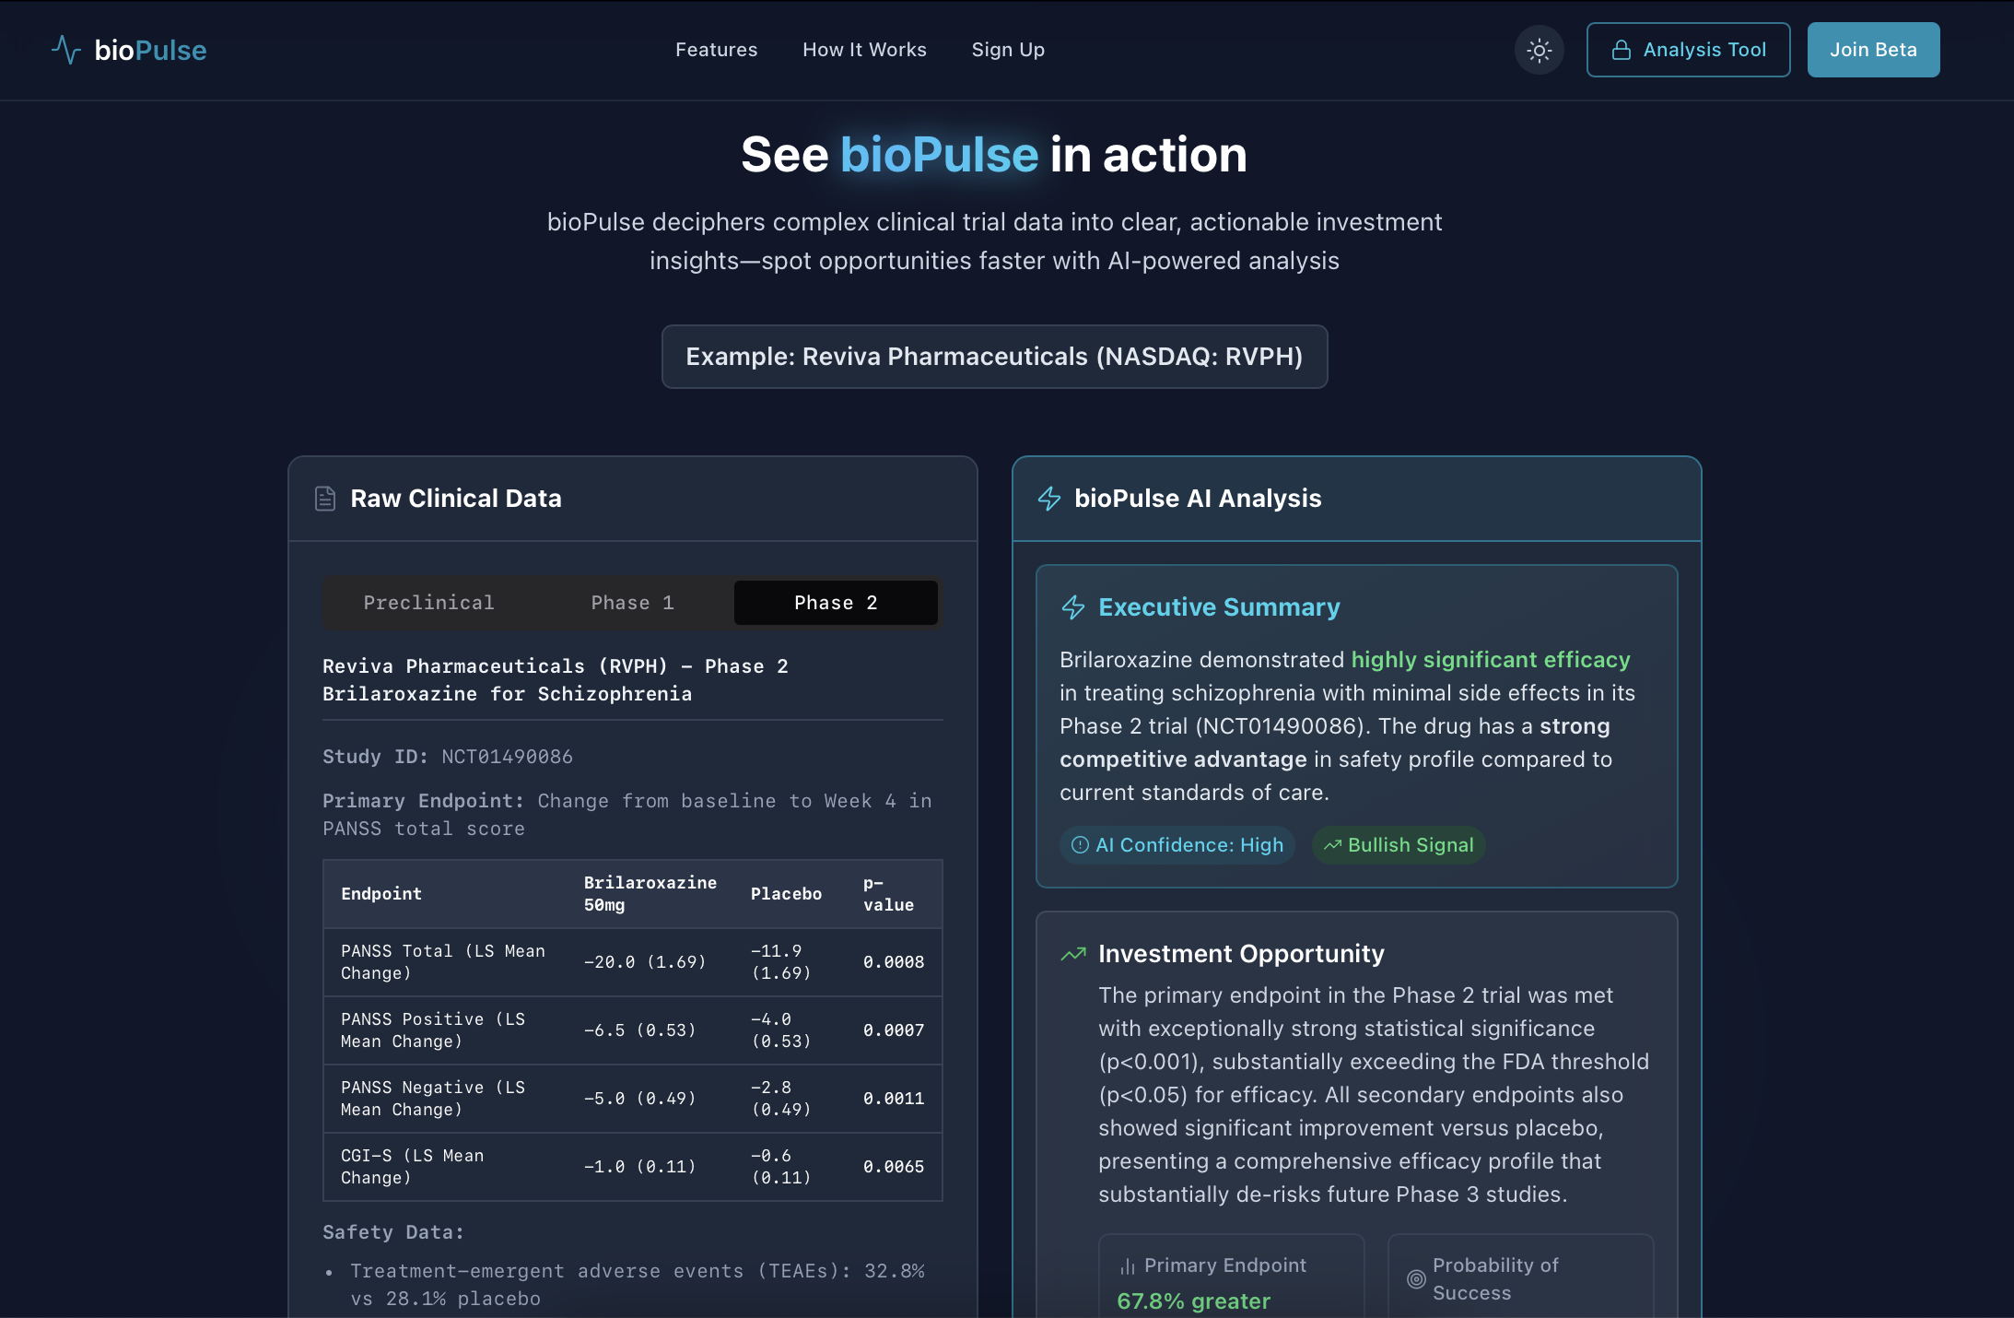Screen dimensions: 2014x1318
Task: Click the highly significant efficacy highlighted text
Action: 1491,660
